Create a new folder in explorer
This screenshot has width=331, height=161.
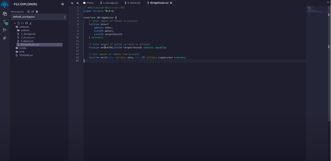(22, 23)
